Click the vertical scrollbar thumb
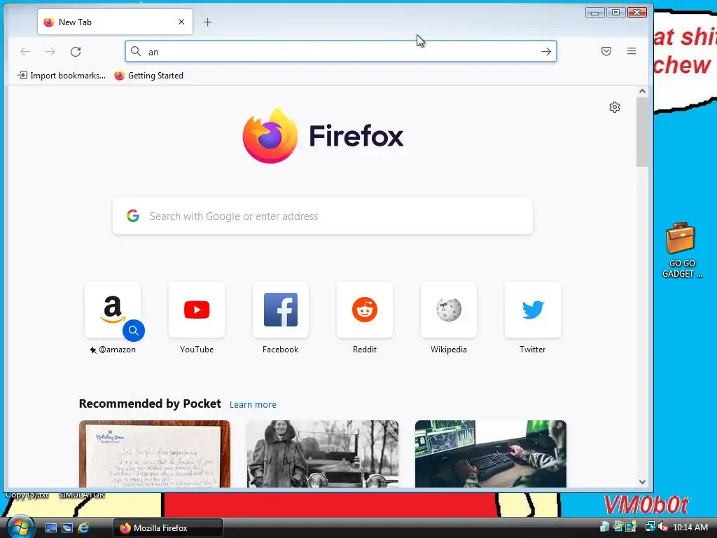Screen dimensions: 717x538 pyautogui.click(x=643, y=132)
